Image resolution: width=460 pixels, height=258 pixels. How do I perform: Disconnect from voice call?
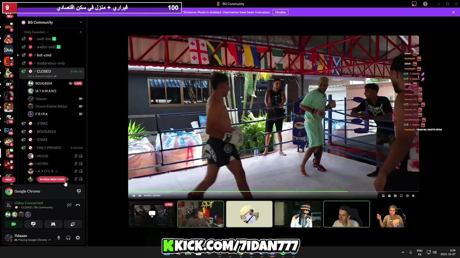click(78, 205)
